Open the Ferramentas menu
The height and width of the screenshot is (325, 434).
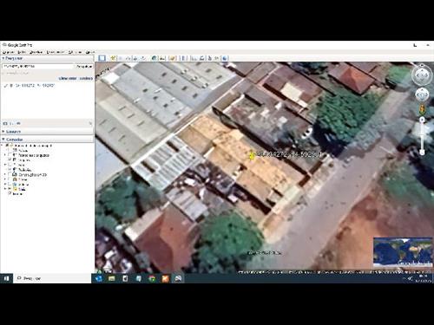[x=56, y=52]
